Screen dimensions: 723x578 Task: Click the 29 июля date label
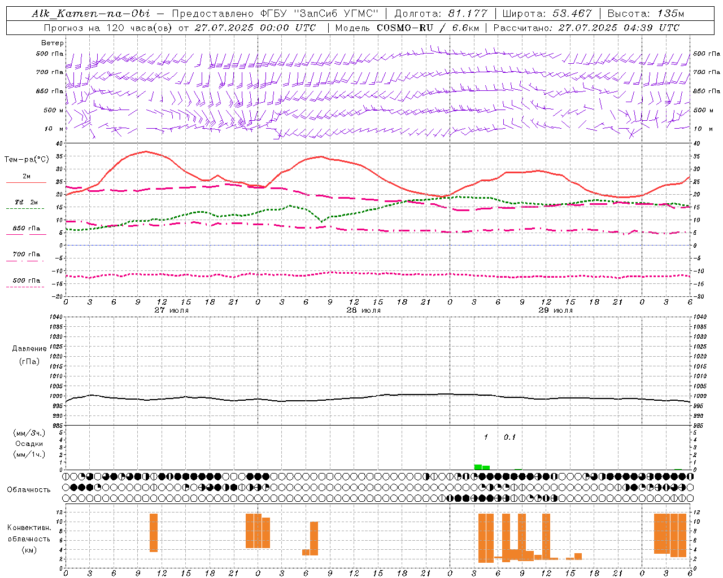(556, 310)
